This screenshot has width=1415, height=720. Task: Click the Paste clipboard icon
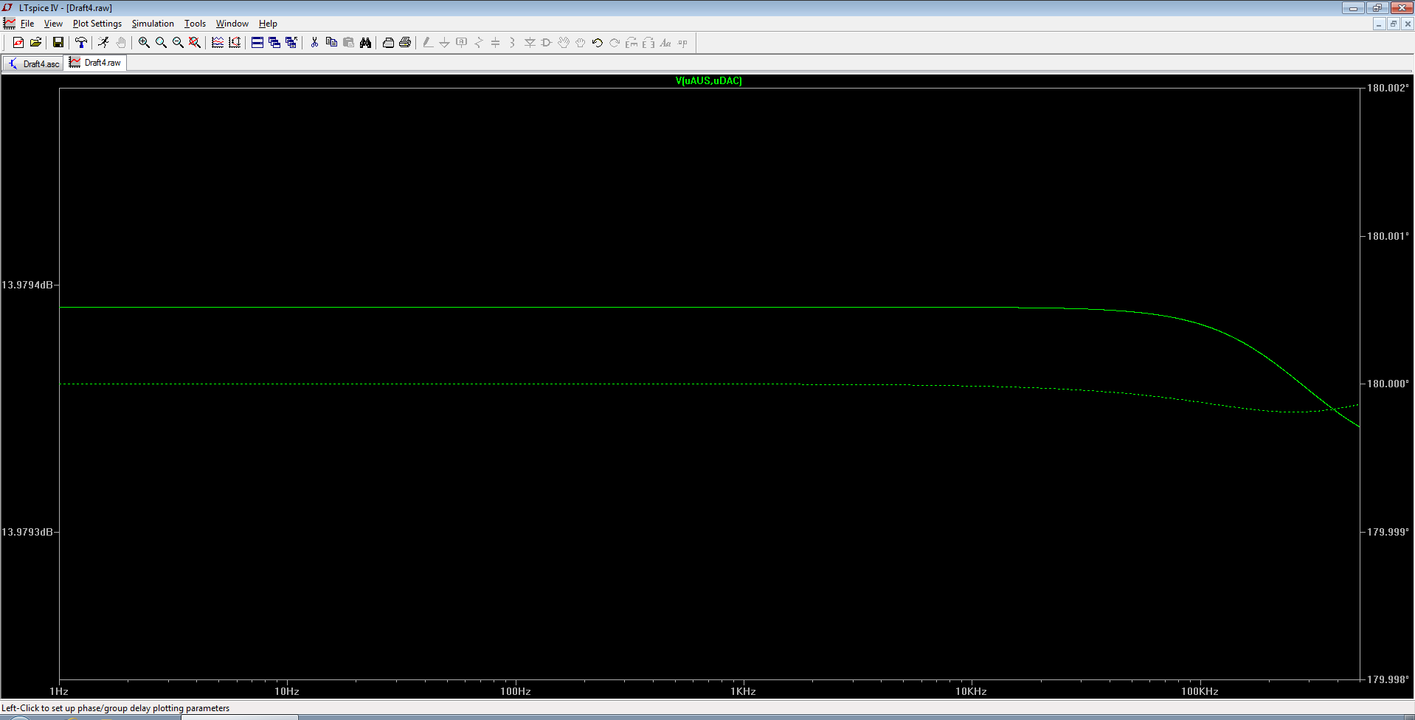(348, 43)
